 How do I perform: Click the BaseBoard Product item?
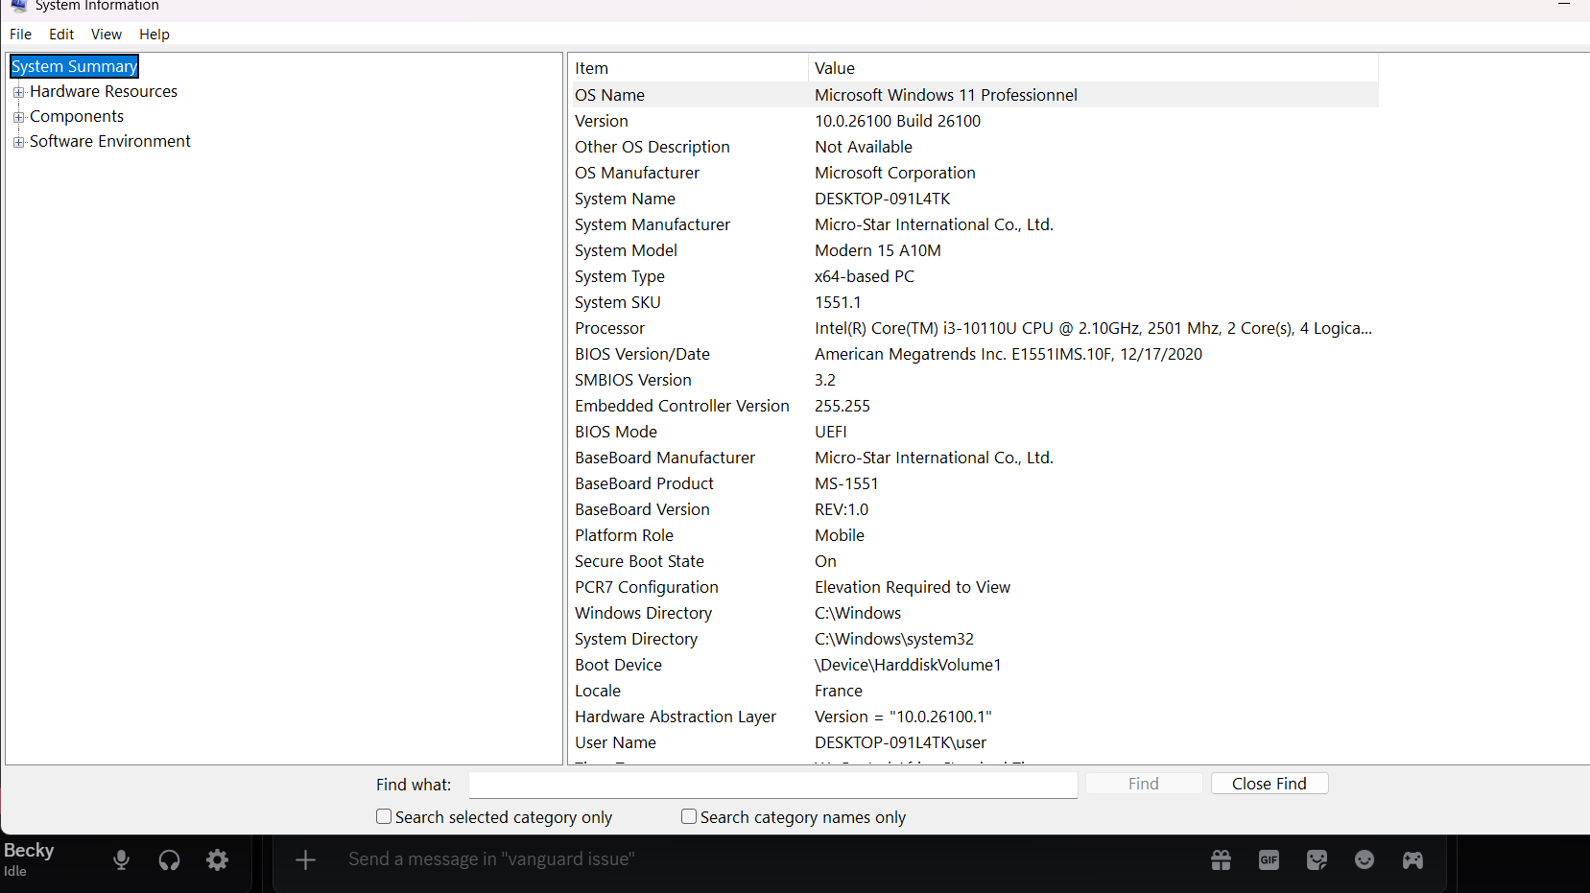[645, 483]
